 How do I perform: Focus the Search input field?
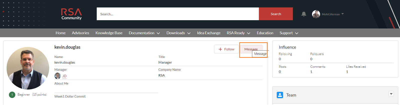tap(177, 14)
